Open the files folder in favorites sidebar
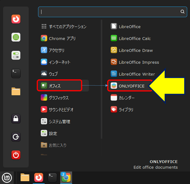This screenshot has width=190, height=184. click(16, 91)
